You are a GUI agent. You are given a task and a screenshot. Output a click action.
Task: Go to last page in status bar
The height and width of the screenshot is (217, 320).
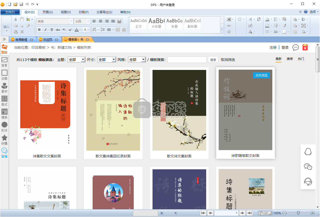[x=249, y=213]
